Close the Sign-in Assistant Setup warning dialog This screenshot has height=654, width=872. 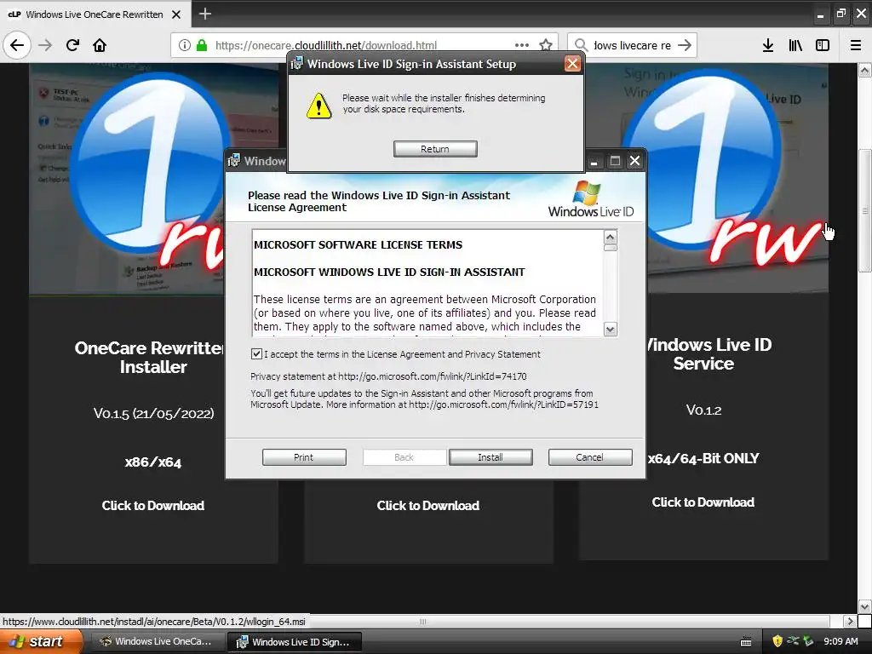click(x=572, y=64)
